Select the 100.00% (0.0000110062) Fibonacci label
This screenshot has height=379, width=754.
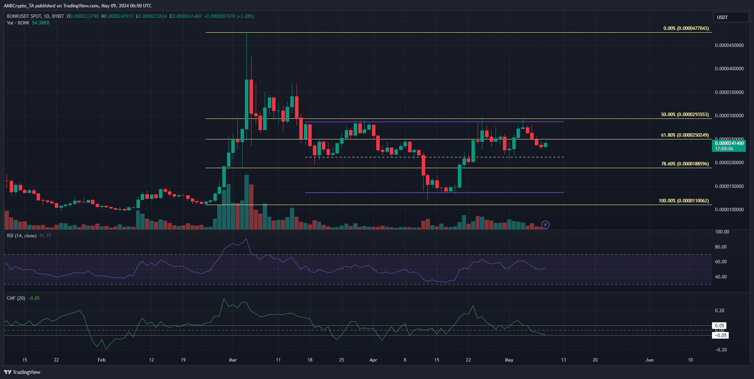[684, 201]
